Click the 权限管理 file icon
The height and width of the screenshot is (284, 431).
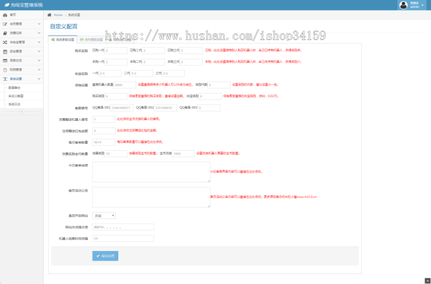pyautogui.click(x=5, y=70)
